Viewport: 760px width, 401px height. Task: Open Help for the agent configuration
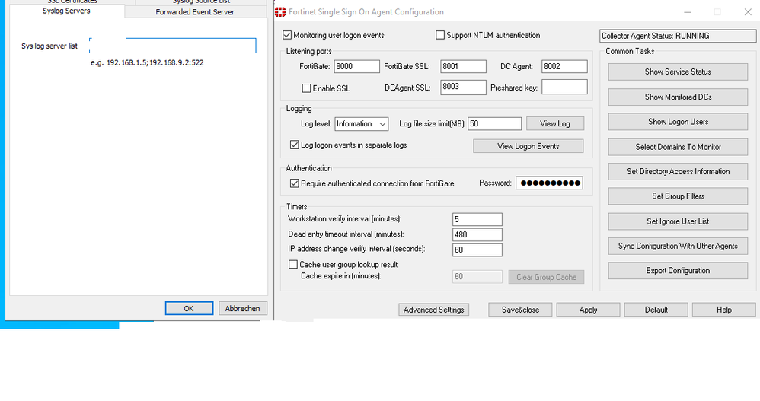[724, 310]
